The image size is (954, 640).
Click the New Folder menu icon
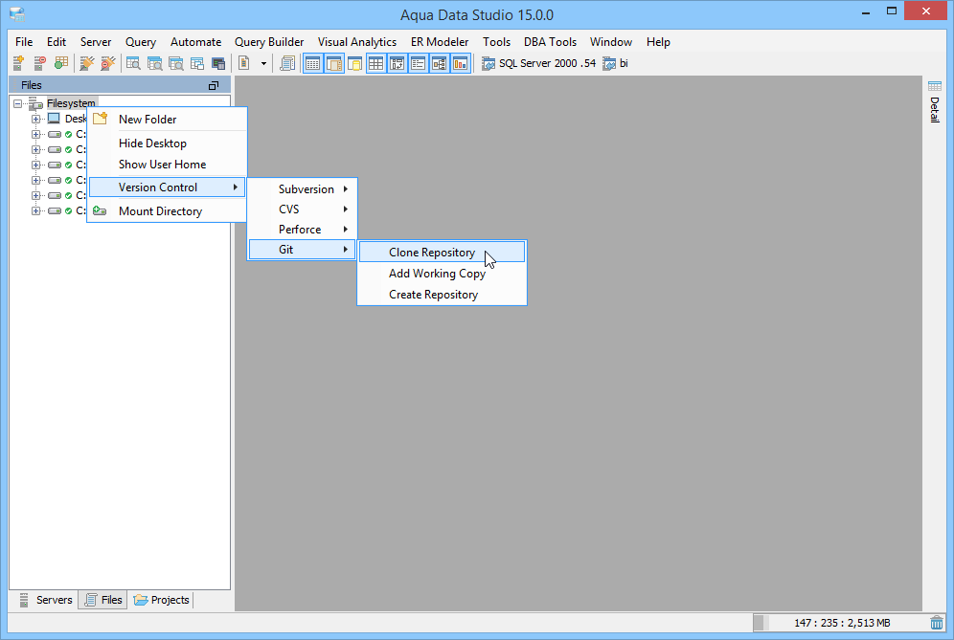coord(101,119)
